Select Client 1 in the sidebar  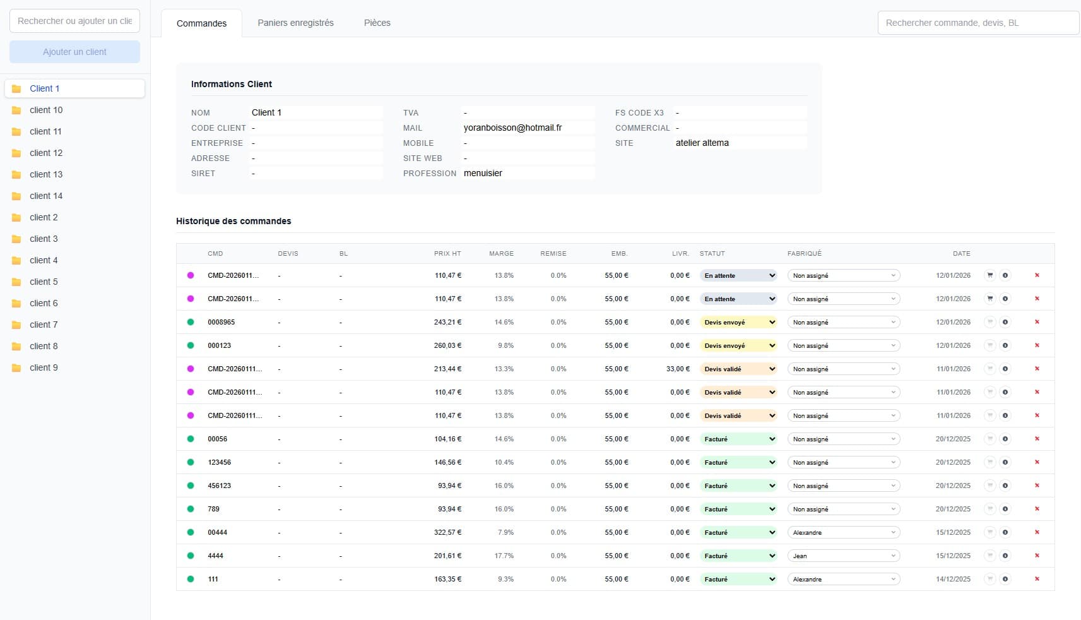(x=74, y=88)
